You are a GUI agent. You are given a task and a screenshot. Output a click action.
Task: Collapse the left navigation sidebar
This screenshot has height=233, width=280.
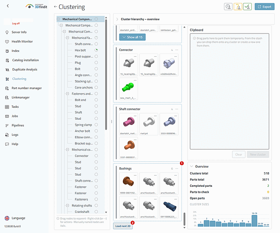point(8,6)
